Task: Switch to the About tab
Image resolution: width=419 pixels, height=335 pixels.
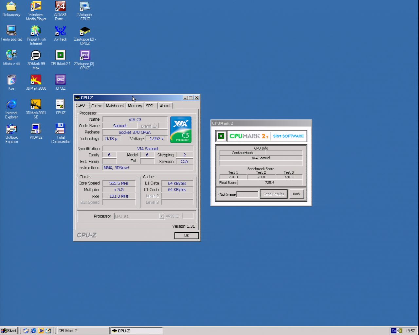Action: pos(165,106)
